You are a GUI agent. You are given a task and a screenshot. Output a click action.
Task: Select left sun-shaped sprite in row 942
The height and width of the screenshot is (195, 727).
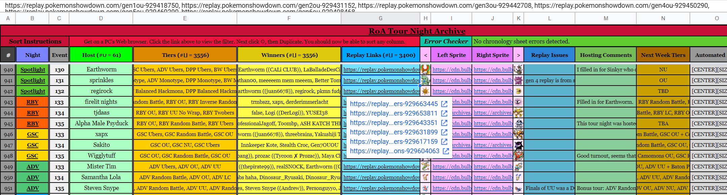tap(425, 91)
